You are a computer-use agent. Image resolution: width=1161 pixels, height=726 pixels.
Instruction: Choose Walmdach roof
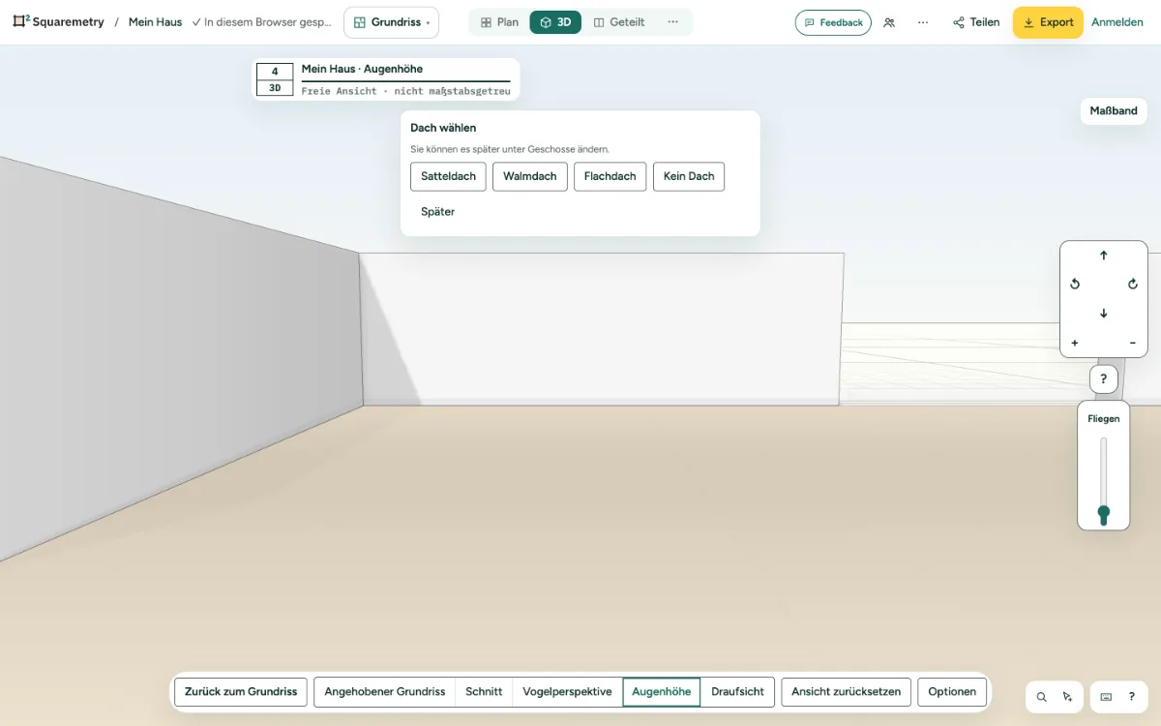[x=530, y=177]
